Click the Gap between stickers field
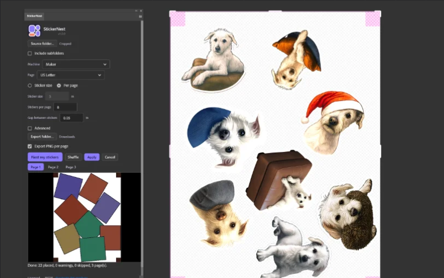The image size is (444, 278). point(71,118)
